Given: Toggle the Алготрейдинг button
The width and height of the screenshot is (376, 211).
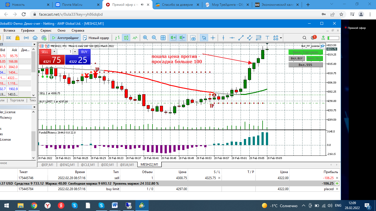Looking at the screenshot, I should (x=65, y=38).
